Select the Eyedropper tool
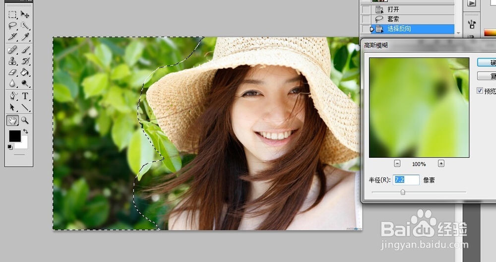The height and width of the screenshot is (262, 496). pos(25,37)
